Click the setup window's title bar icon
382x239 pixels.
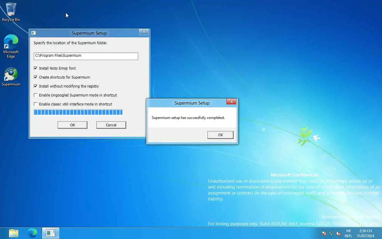[x=34, y=33]
